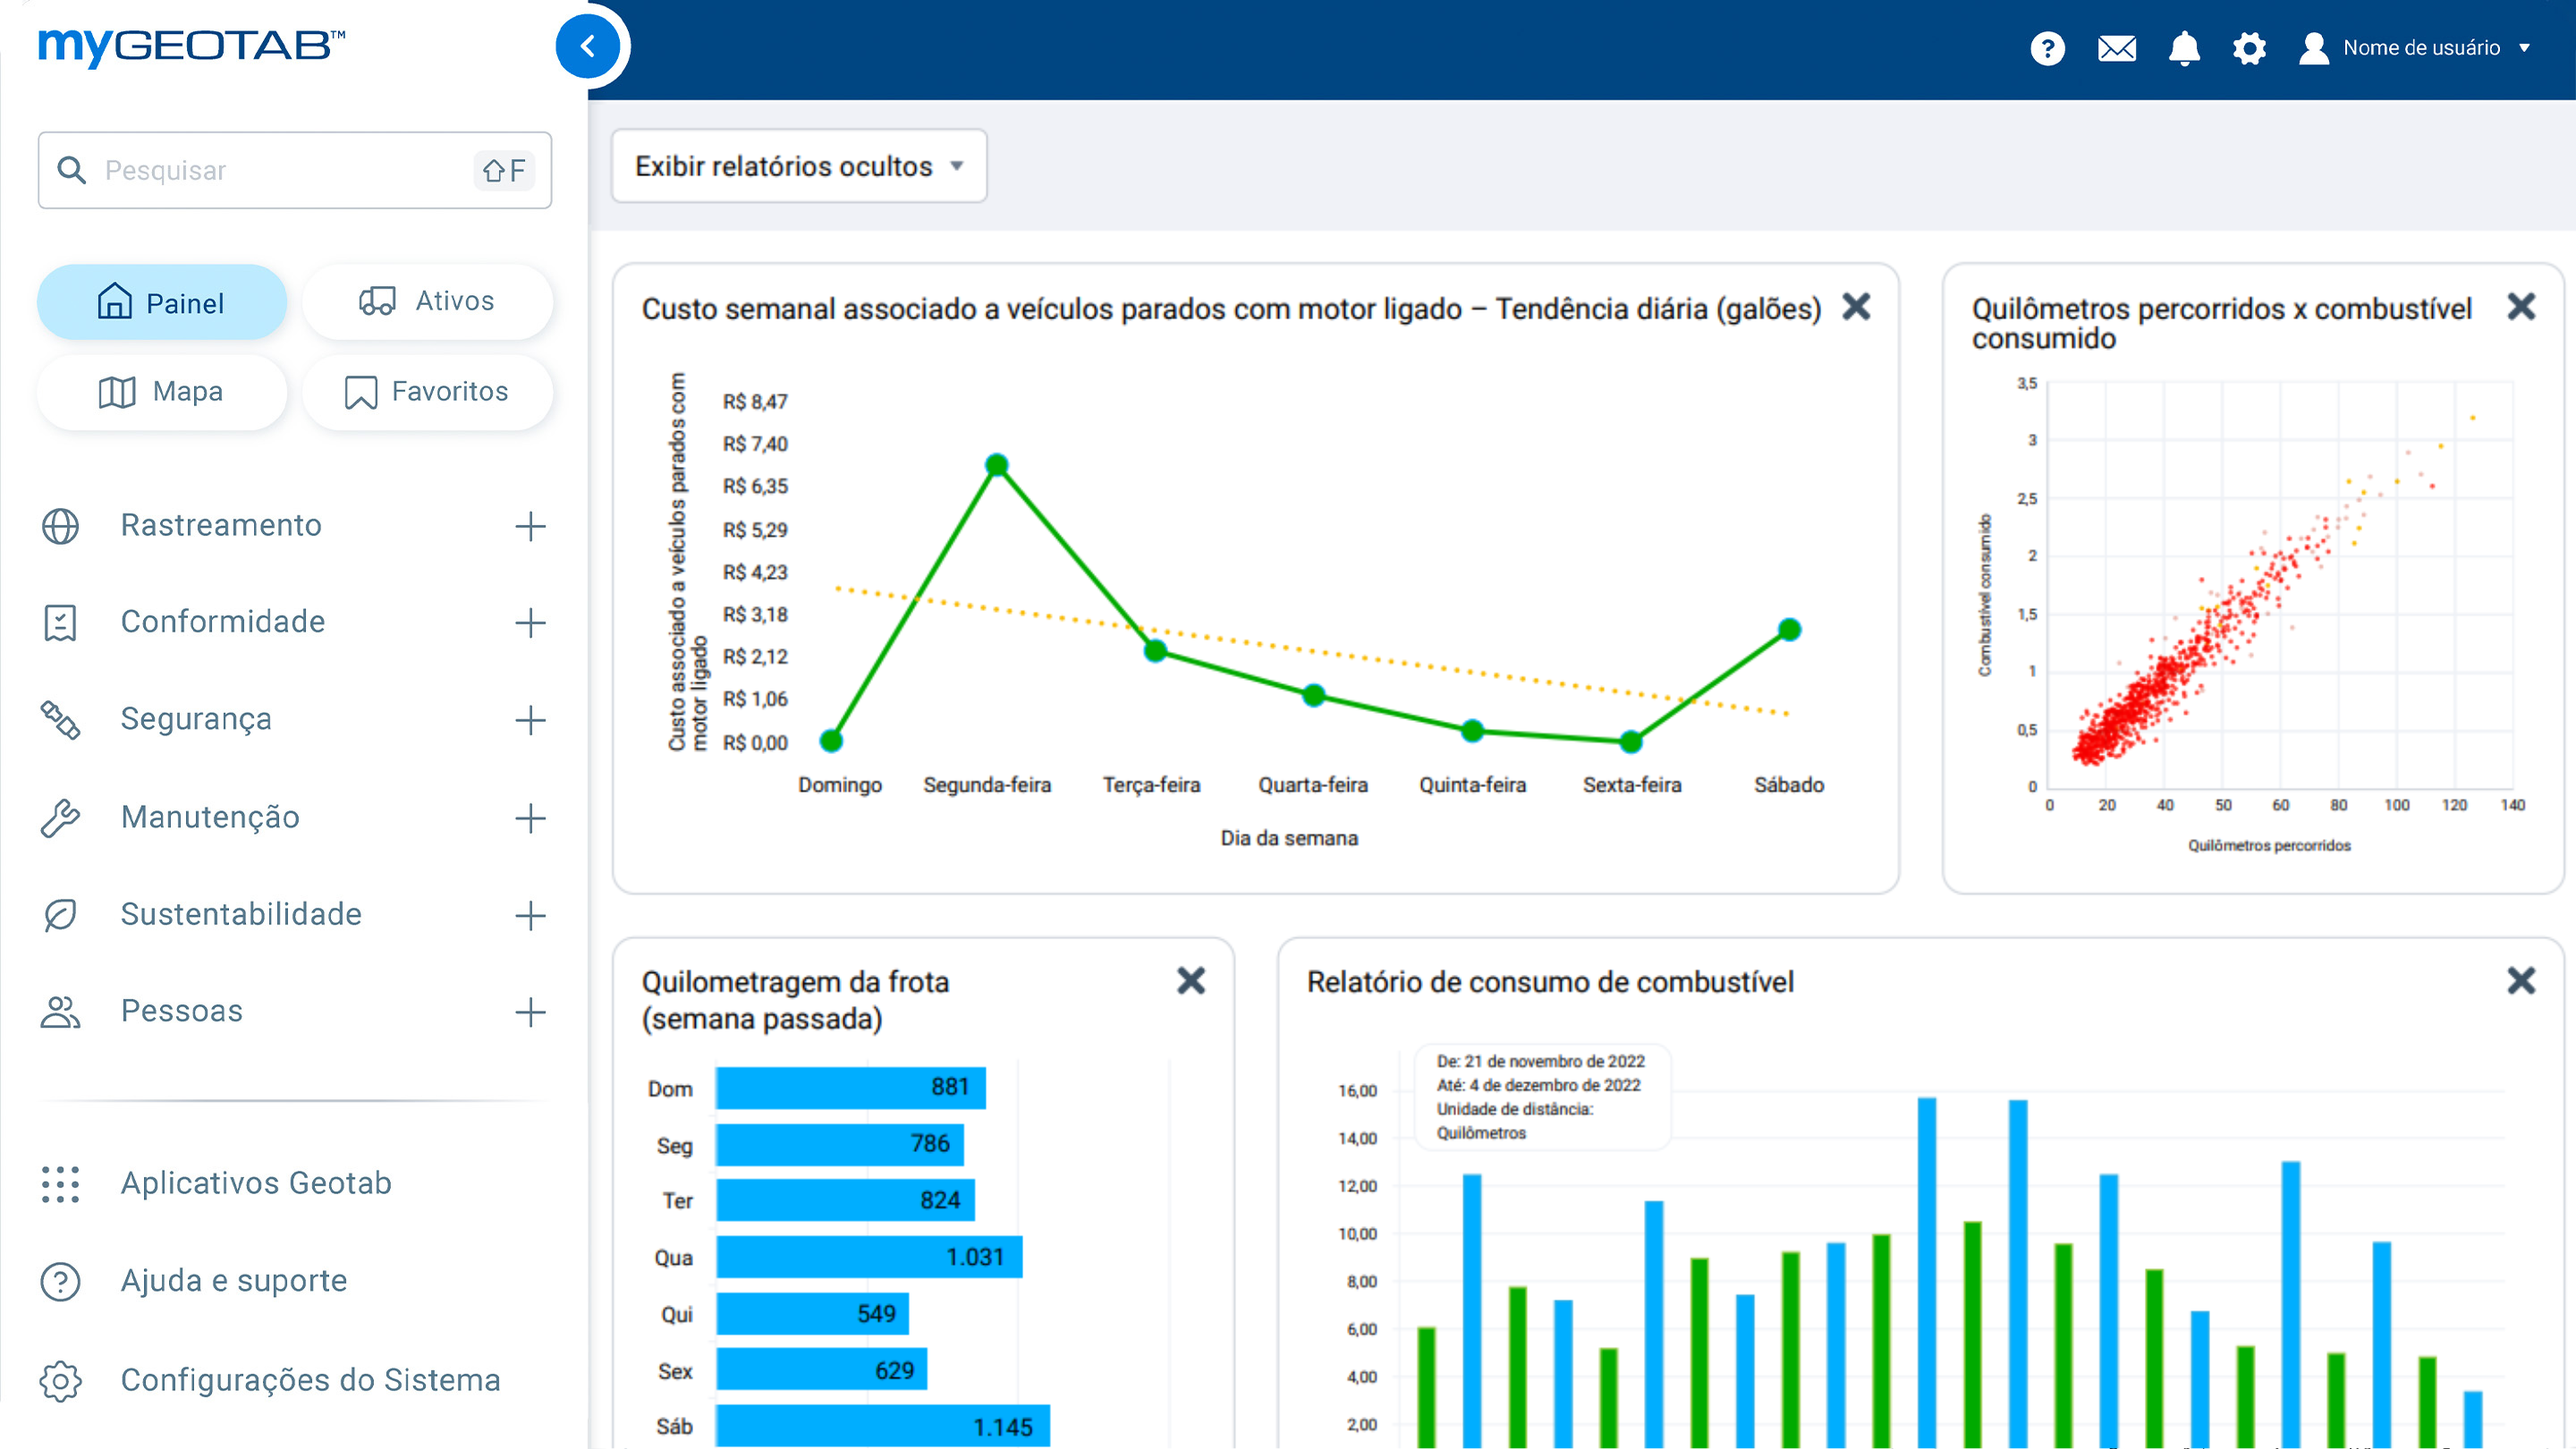The image size is (2576, 1449).
Task: Open Aplicativos Geotab link
Action: (x=256, y=1183)
